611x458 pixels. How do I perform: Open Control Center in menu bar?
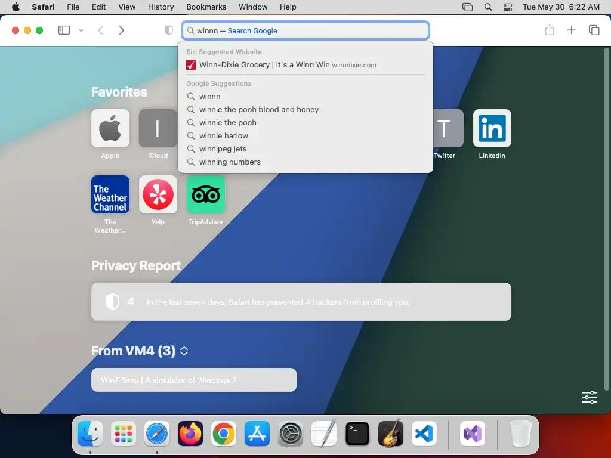tap(508, 7)
